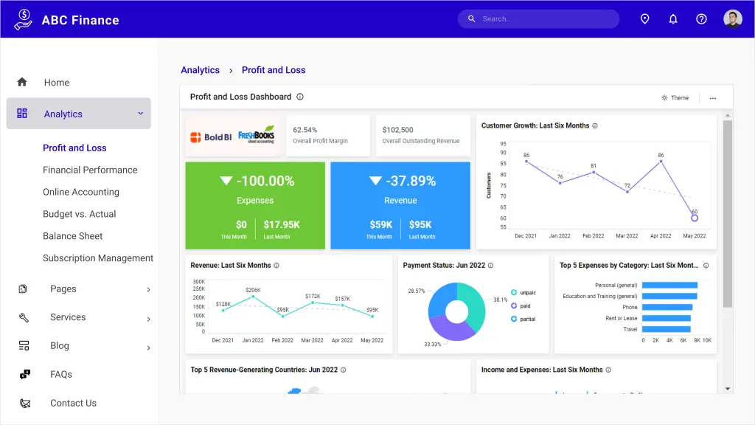Open the dashboard three-dot more options
The width and height of the screenshot is (755, 425).
[x=713, y=98]
